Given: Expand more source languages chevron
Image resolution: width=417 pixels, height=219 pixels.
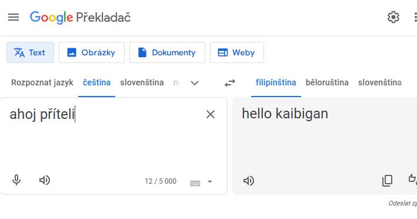Looking at the screenshot, I should 195,83.
